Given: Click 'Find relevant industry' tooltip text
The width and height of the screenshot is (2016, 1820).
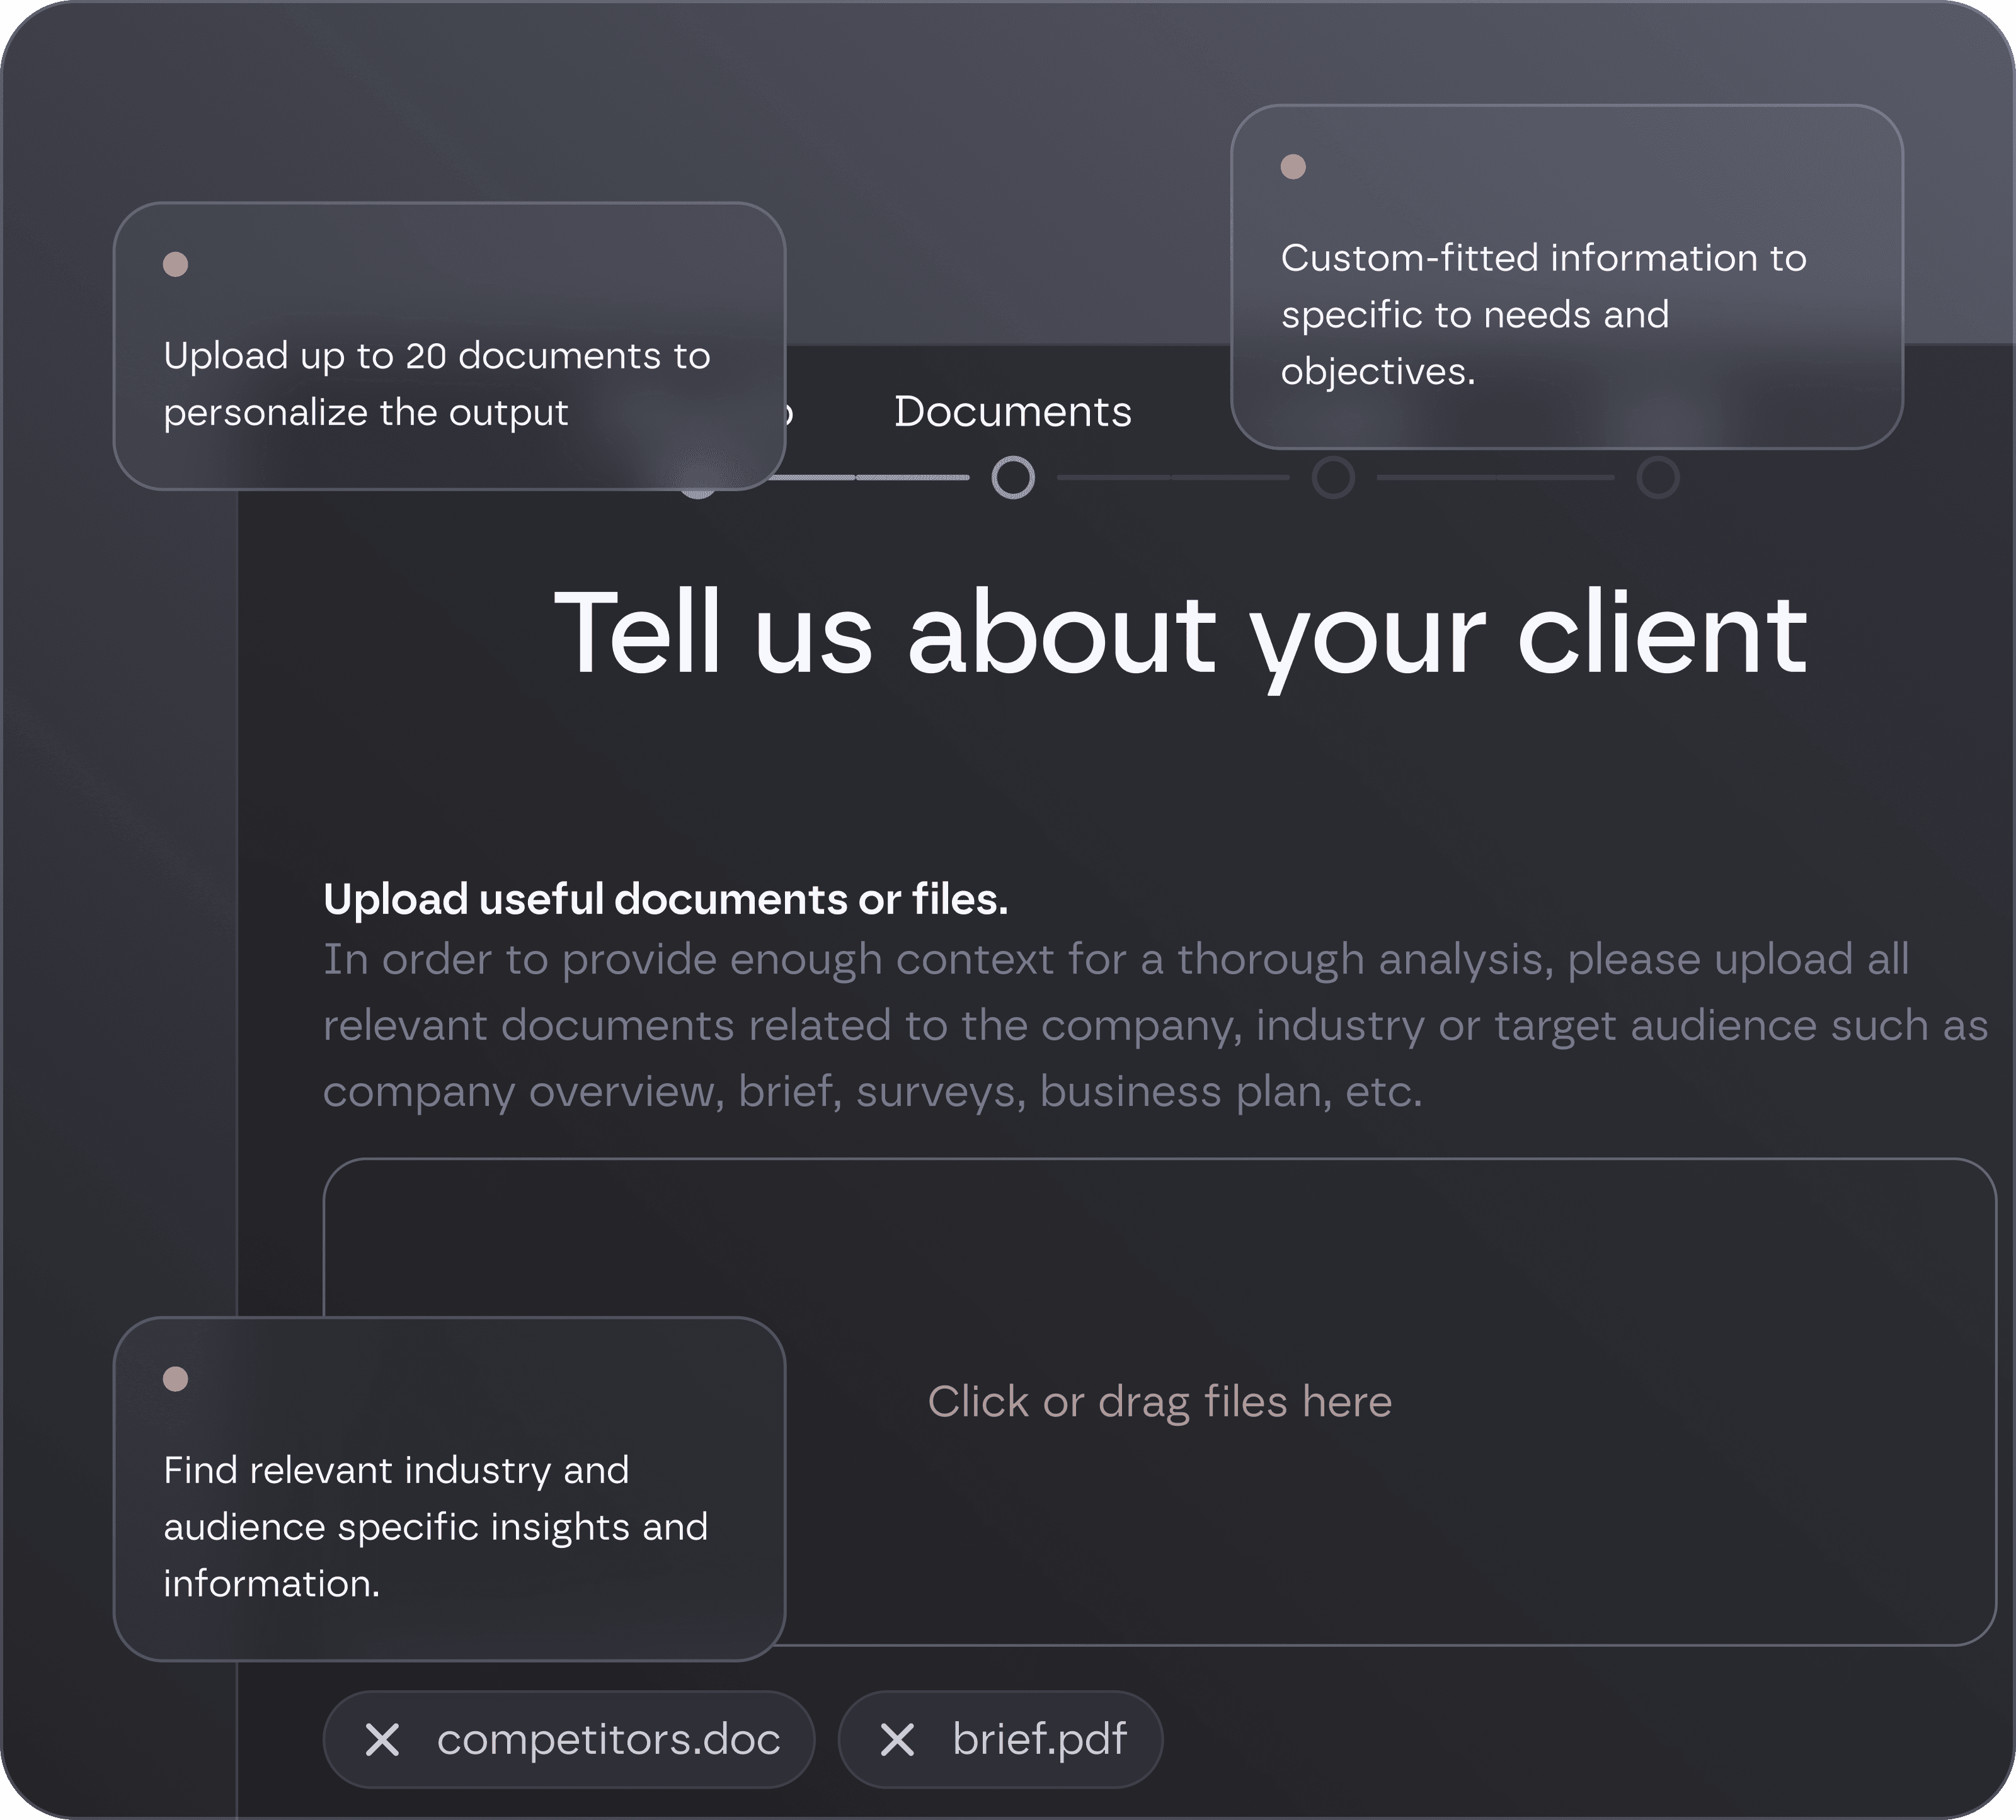Looking at the screenshot, I should (435, 1526).
